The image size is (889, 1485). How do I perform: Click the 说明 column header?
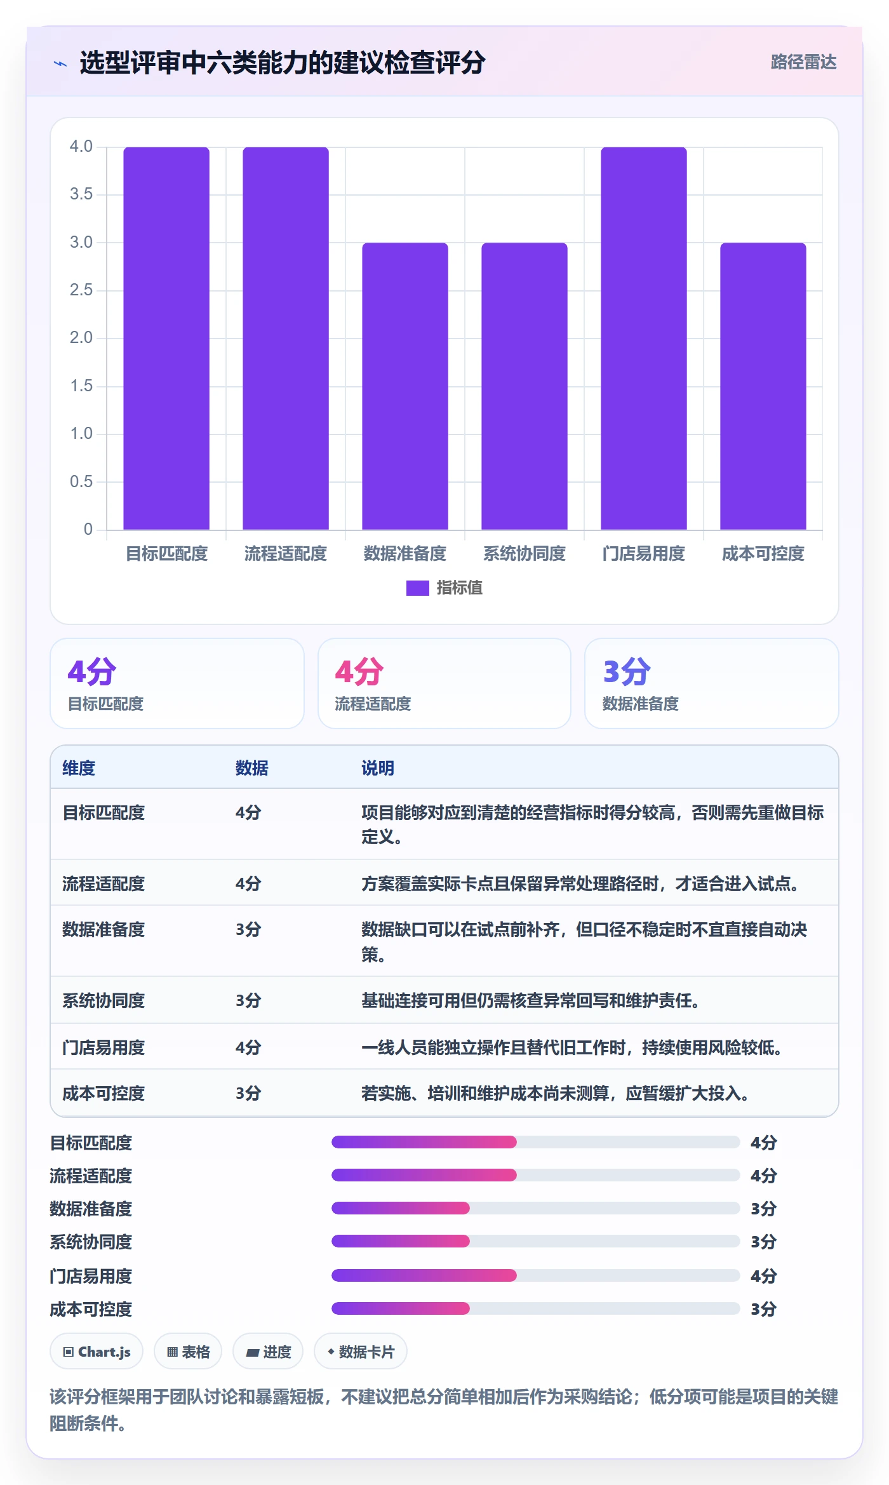[378, 768]
